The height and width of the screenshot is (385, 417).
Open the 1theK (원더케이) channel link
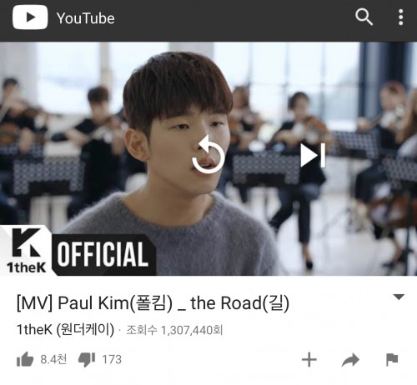pos(65,330)
